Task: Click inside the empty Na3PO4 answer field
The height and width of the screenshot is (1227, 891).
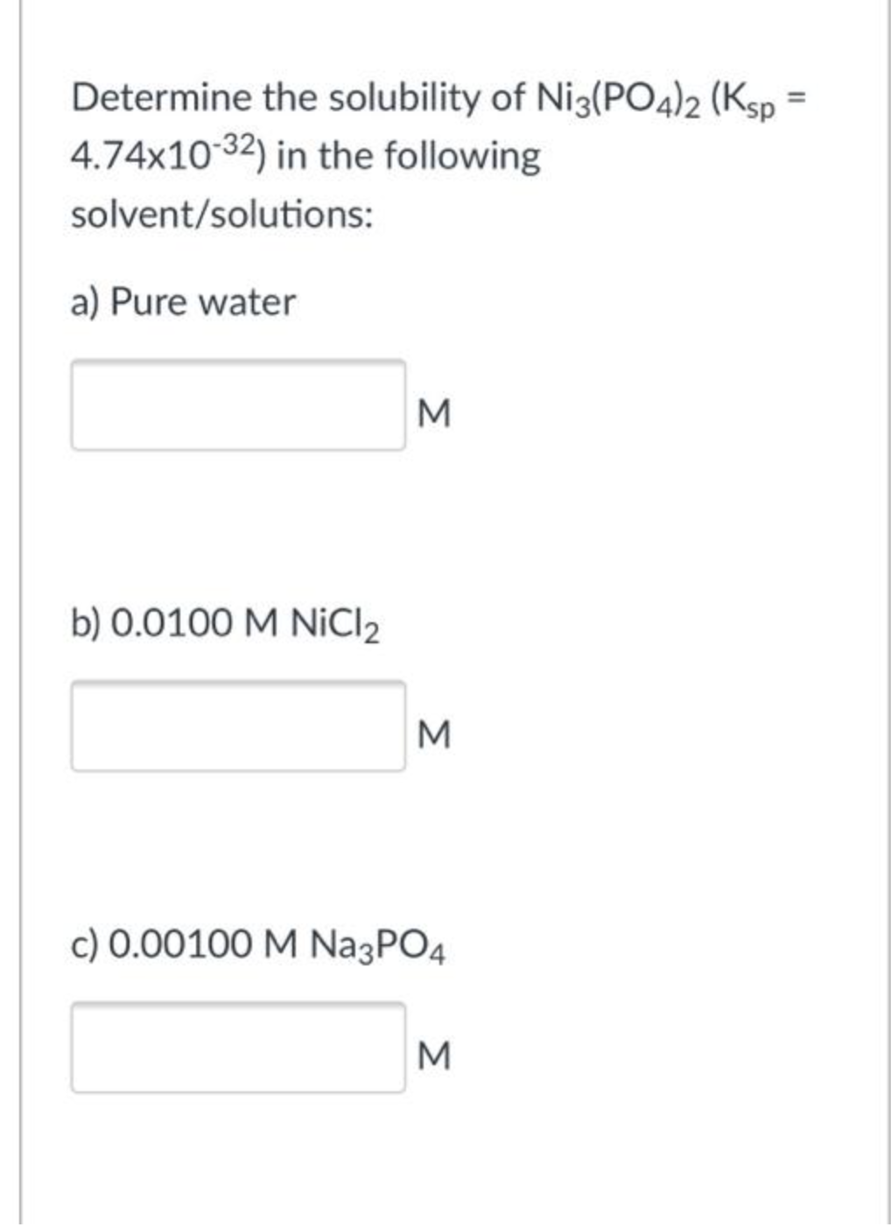Action: pyautogui.click(x=236, y=1048)
